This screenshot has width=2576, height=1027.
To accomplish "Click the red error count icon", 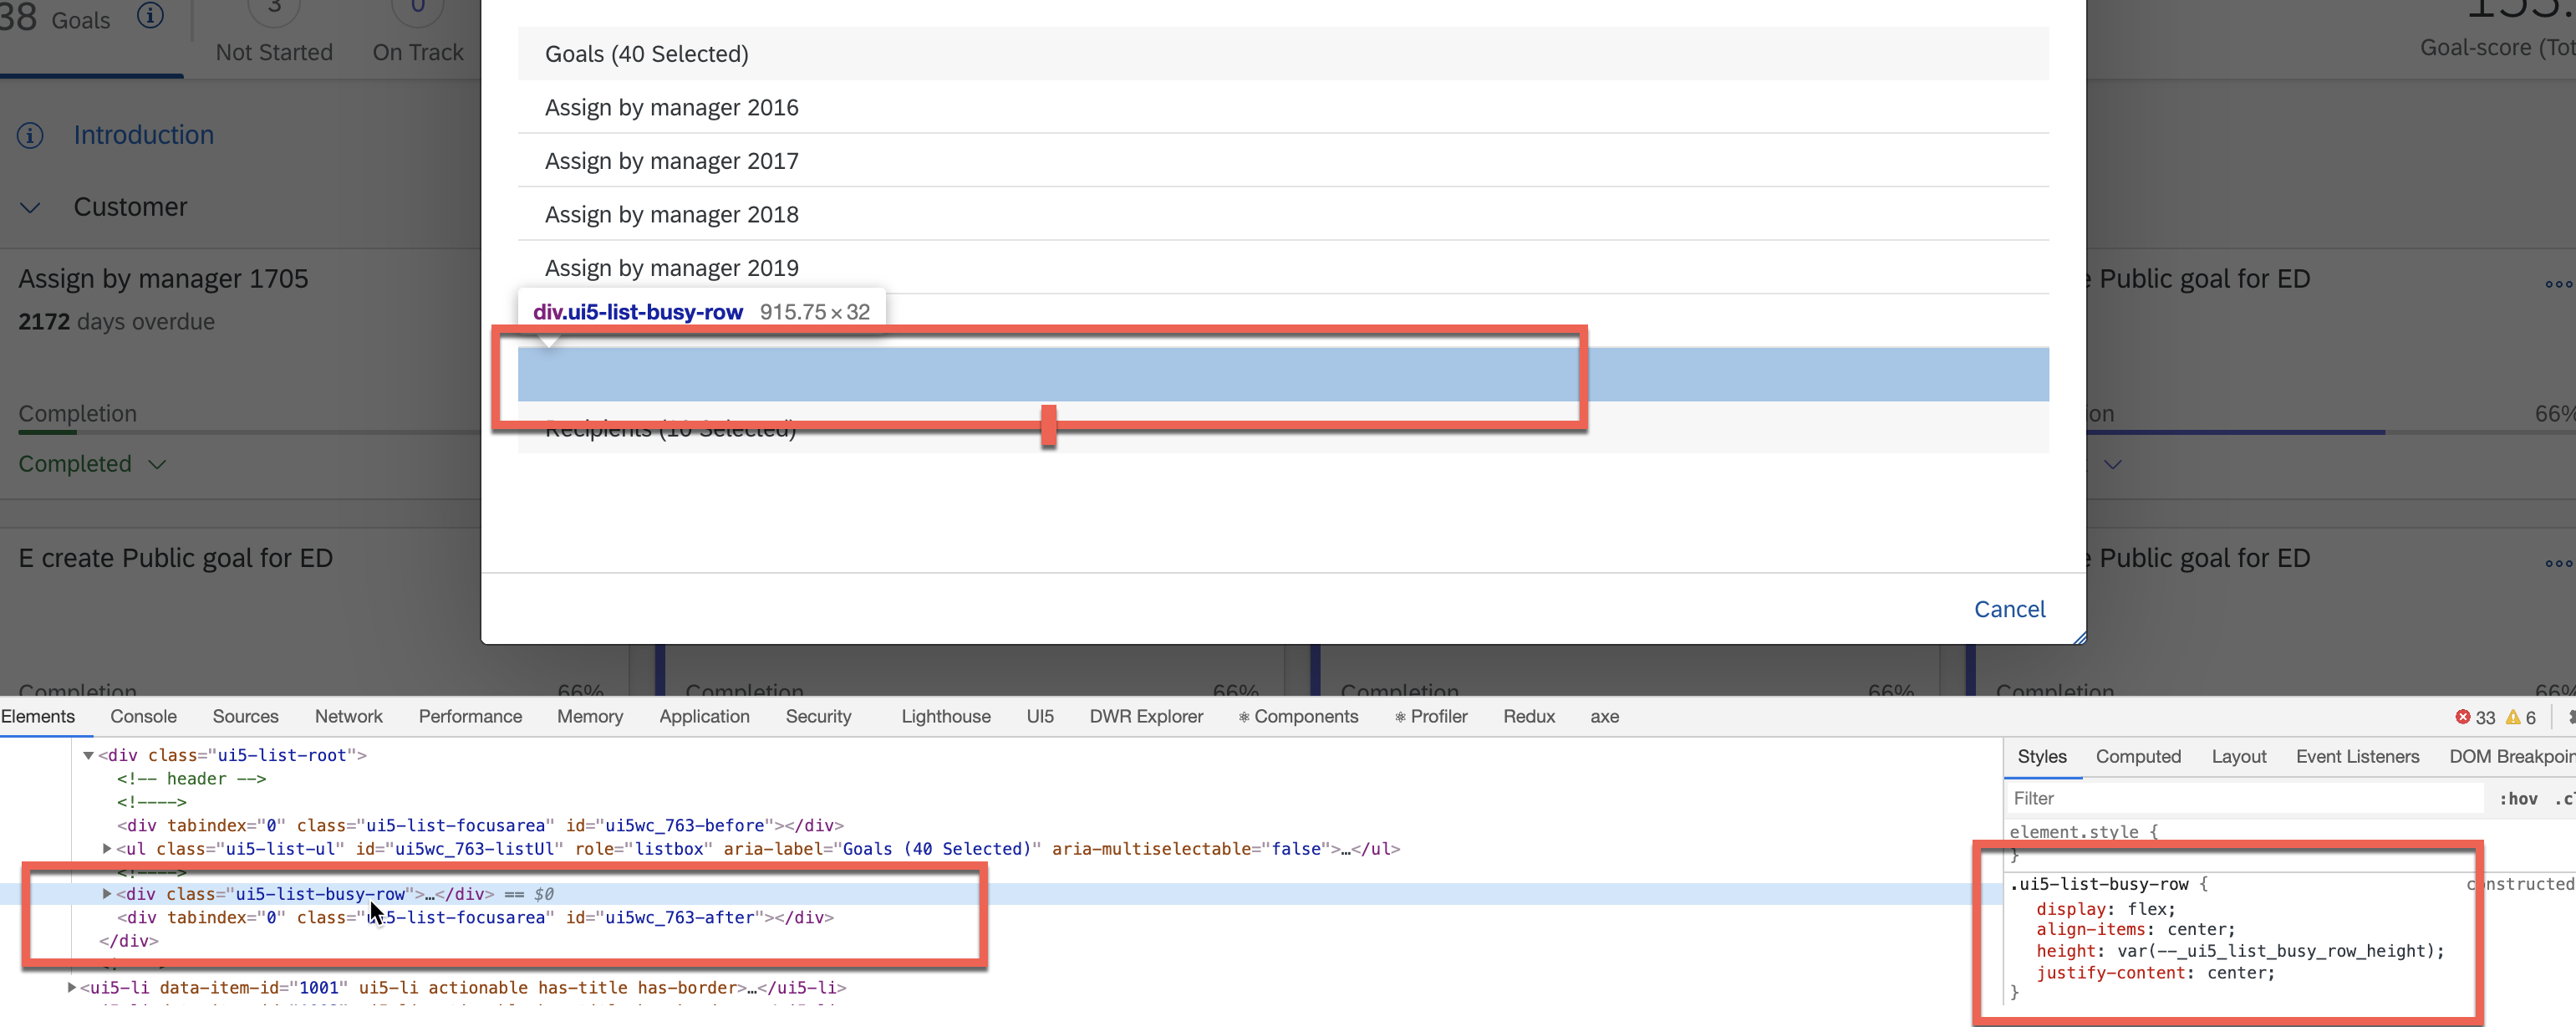I will point(2462,717).
